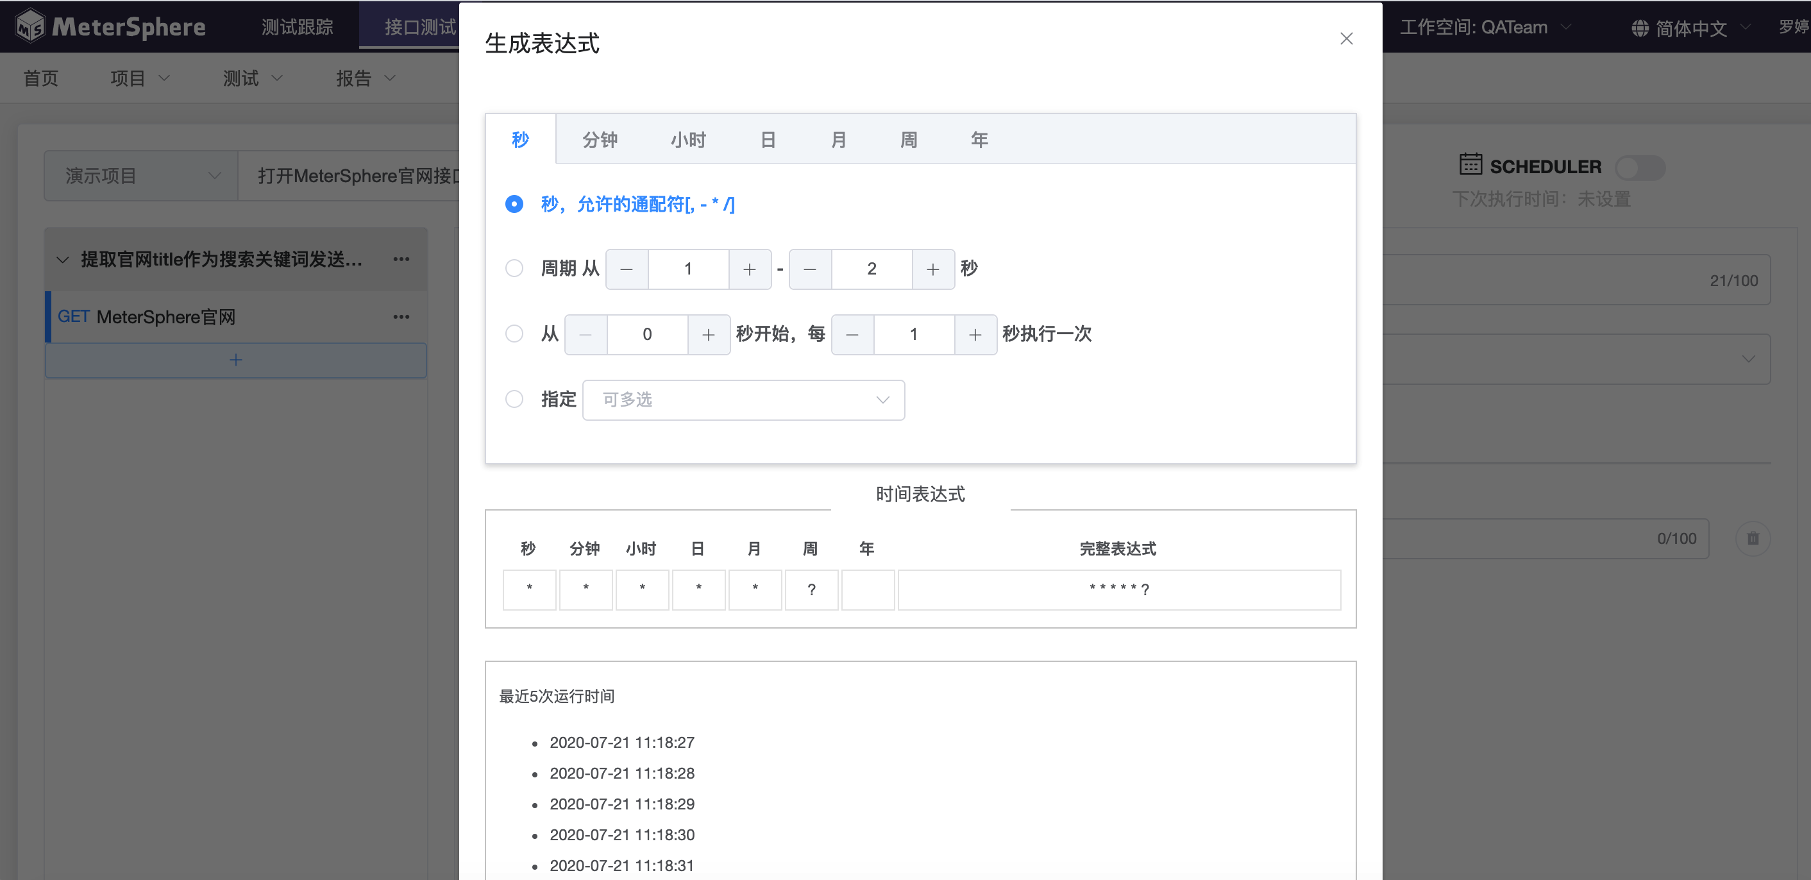
Task: Decrease the period end value with minus
Action: [x=810, y=269]
